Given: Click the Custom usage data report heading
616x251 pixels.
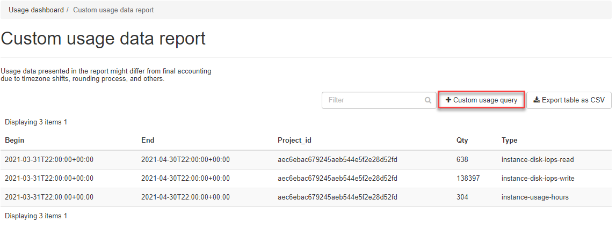Looking at the screenshot, I should [103, 39].
